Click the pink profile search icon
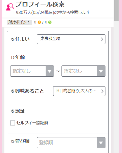This screenshot has height=153, width=122. [10, 7]
